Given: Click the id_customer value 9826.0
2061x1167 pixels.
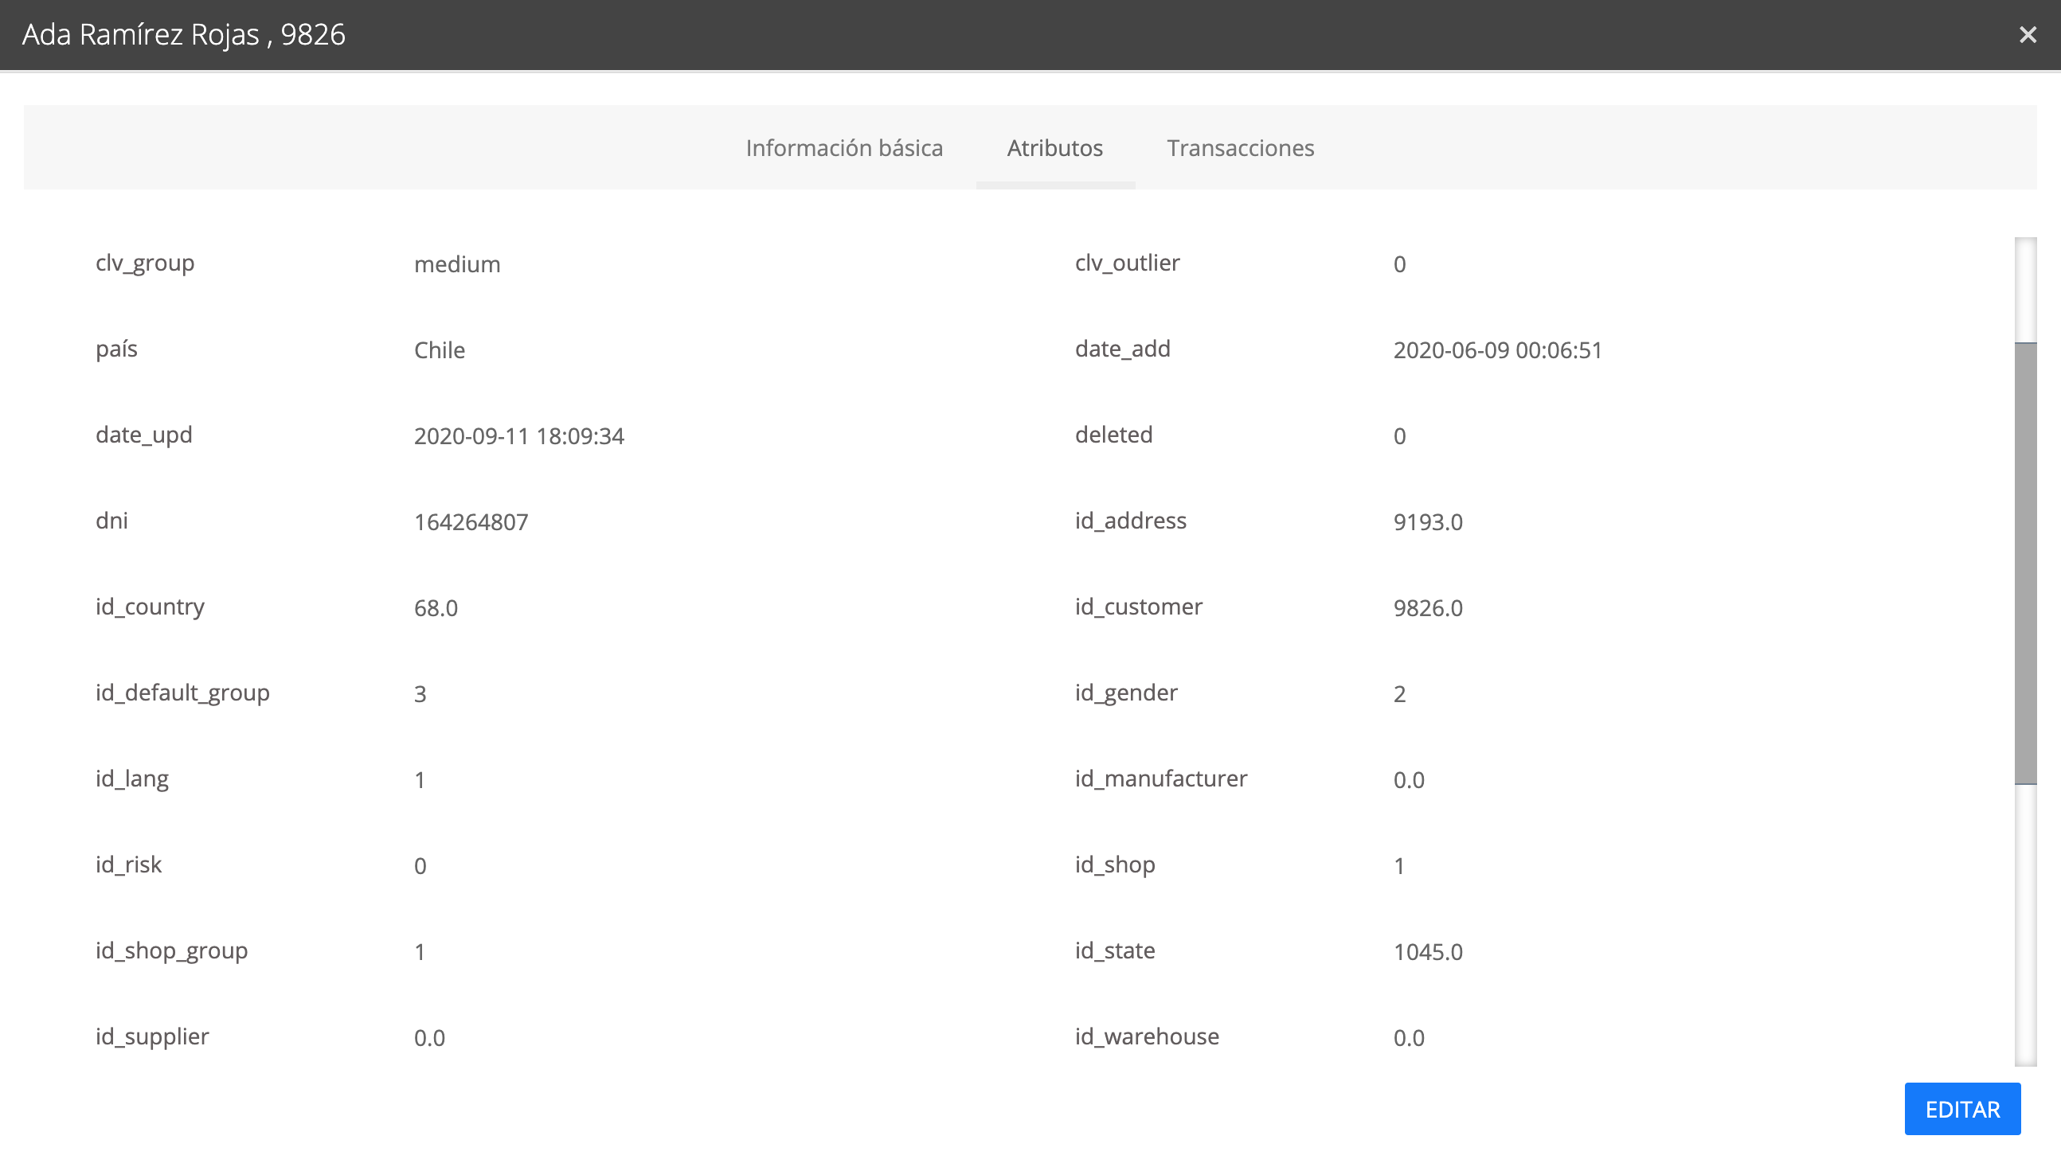Looking at the screenshot, I should point(1427,608).
